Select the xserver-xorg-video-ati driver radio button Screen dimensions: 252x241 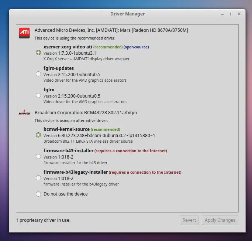tap(38, 52)
